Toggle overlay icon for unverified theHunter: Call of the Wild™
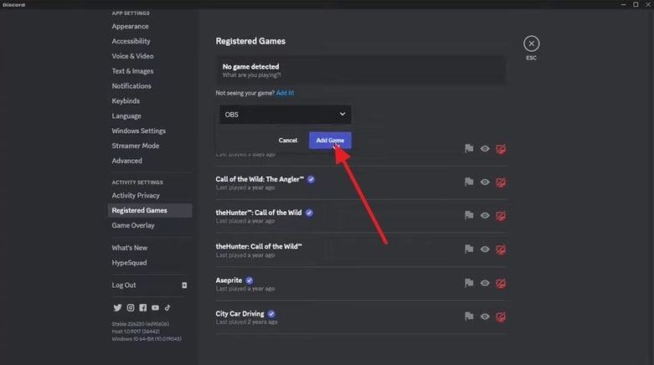Viewport: 654px width, 365px height. pos(501,249)
